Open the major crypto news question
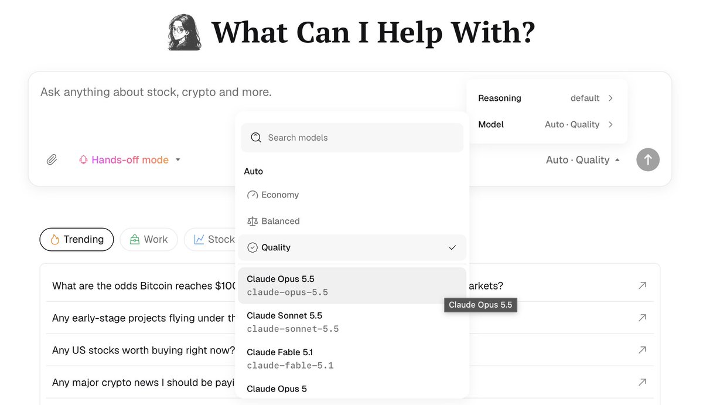This screenshot has width=703, height=405. (x=350, y=382)
